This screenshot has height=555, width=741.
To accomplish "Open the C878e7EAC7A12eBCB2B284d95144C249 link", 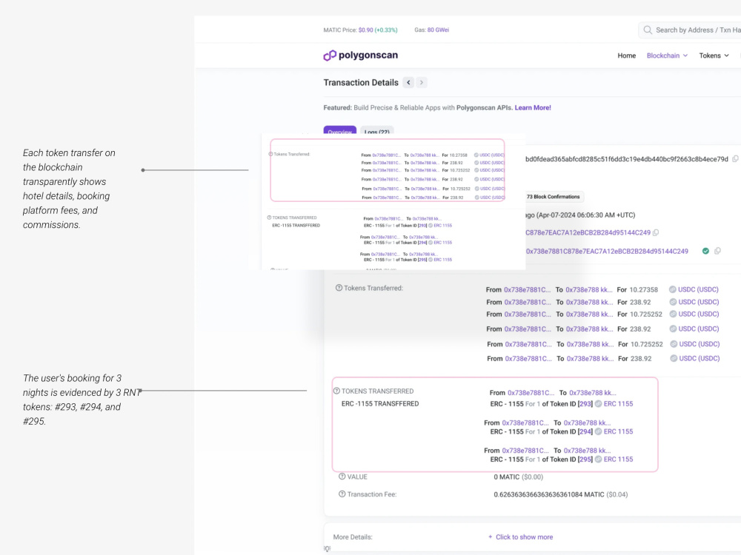I will [x=588, y=232].
